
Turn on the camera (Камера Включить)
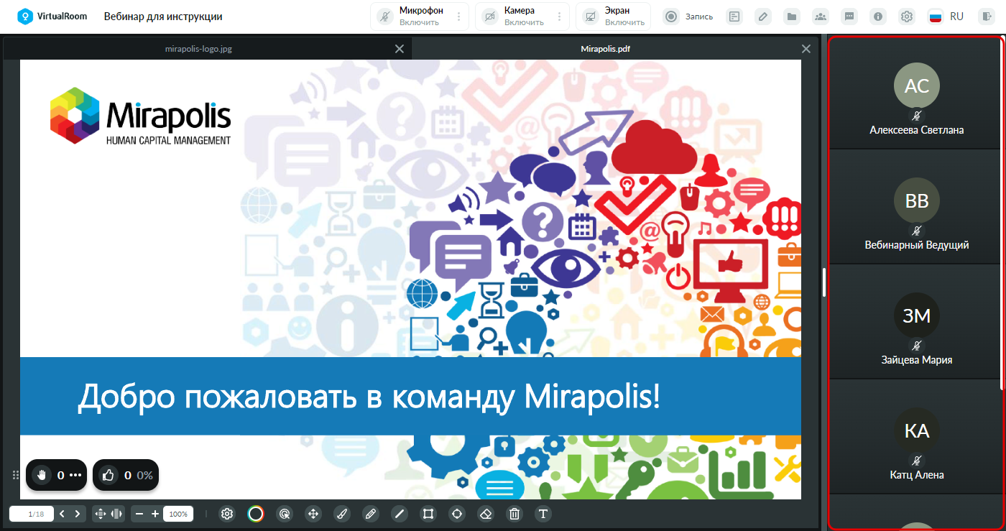514,17
